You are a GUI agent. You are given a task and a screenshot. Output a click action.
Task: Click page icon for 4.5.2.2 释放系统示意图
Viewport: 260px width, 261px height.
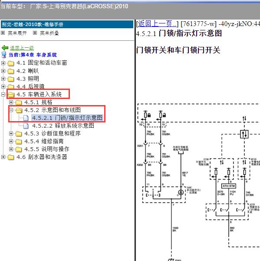pos(26,126)
